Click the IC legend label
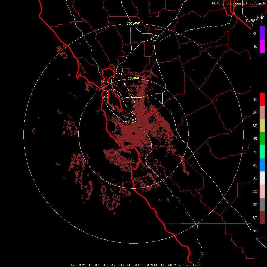The width and height of the screenshot is (267, 267). tap(255, 192)
